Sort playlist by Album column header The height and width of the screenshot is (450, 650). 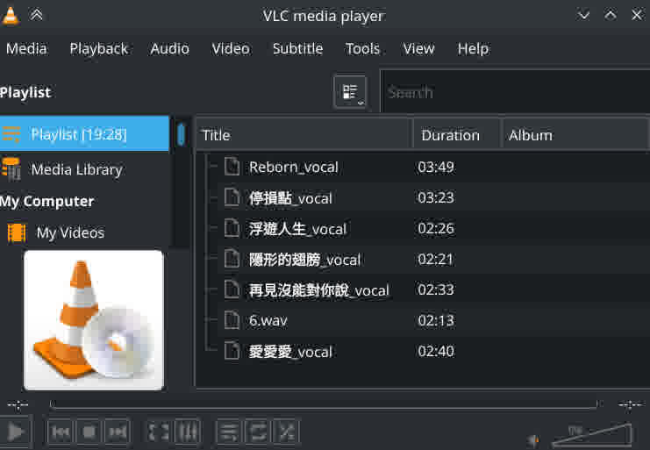[x=575, y=135]
